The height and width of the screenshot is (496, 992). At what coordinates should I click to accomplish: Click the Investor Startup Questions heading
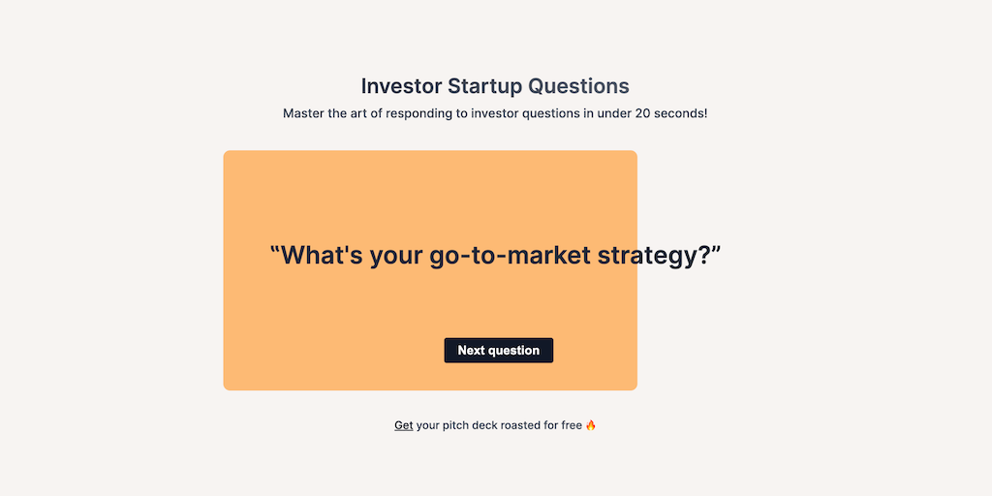[495, 86]
